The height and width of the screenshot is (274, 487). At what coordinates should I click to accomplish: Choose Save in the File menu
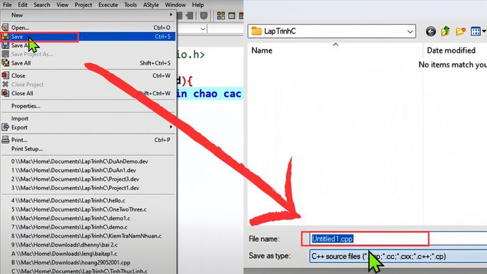[88, 37]
